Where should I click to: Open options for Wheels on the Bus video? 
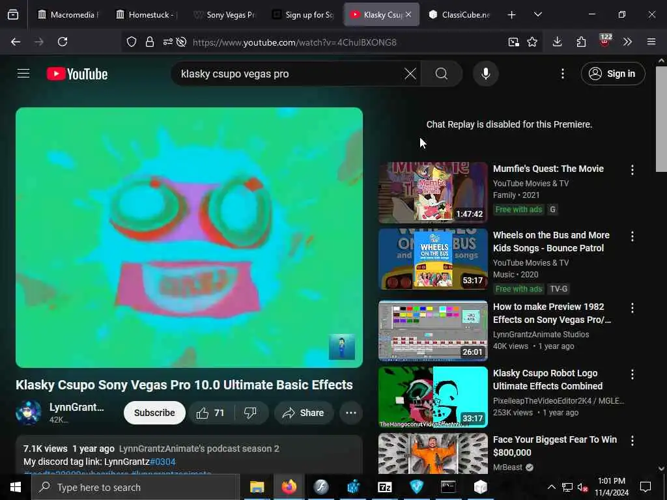pos(632,236)
